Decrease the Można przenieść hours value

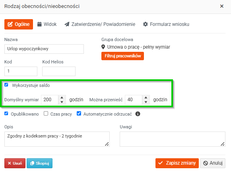pos(146,102)
